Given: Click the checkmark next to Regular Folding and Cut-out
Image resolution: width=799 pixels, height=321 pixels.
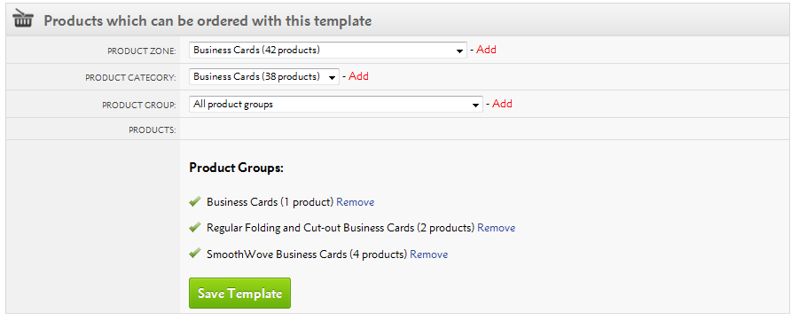Looking at the screenshot, I should (x=195, y=228).
